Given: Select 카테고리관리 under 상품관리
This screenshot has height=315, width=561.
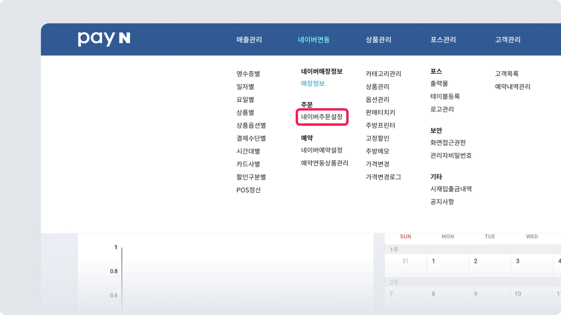Looking at the screenshot, I should pos(383,74).
